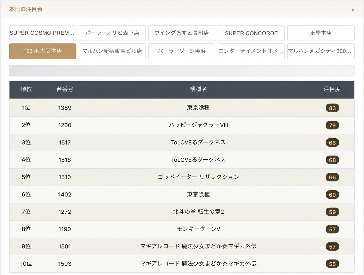Click the 68 badge in row 1517

[x=332, y=143]
